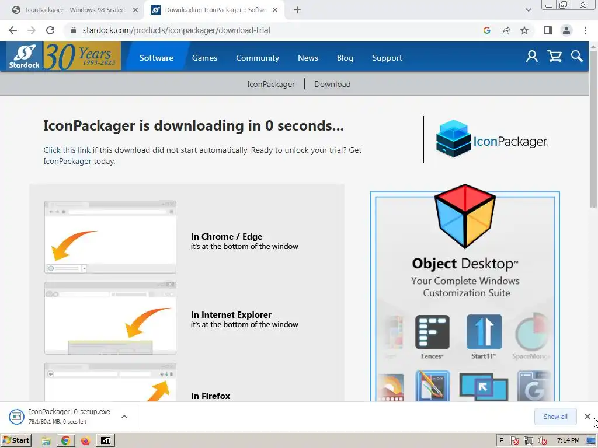Open a new browser tab with plus
The width and height of the screenshot is (598, 448).
(x=297, y=10)
